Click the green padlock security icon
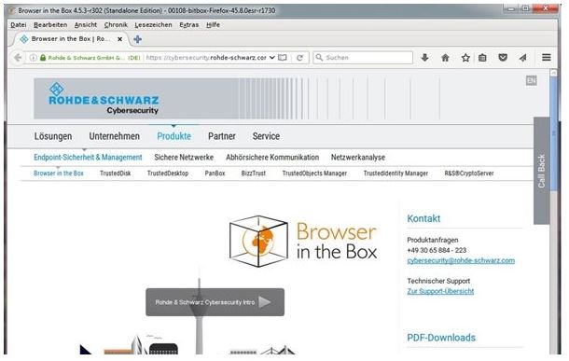Viewport: 569px width, 361px height. point(43,58)
